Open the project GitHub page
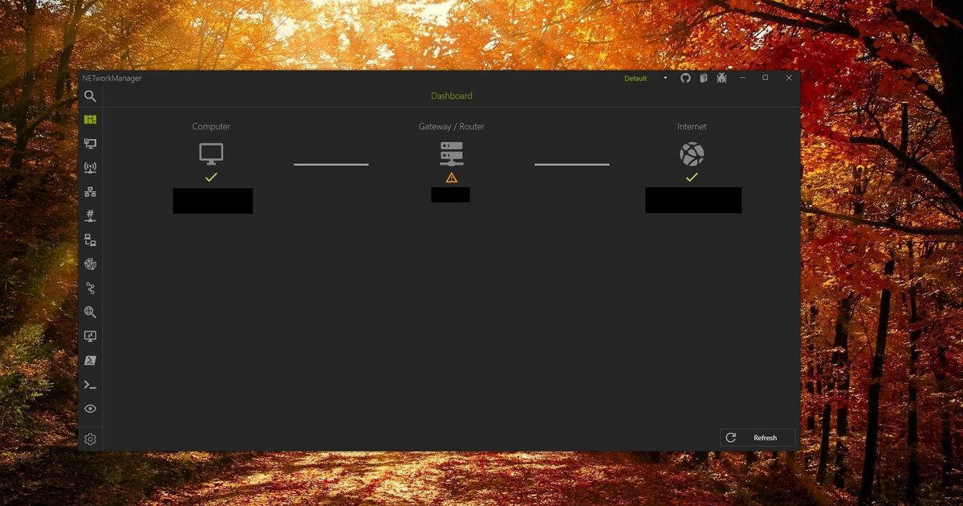This screenshot has height=506, width=963. [x=685, y=78]
